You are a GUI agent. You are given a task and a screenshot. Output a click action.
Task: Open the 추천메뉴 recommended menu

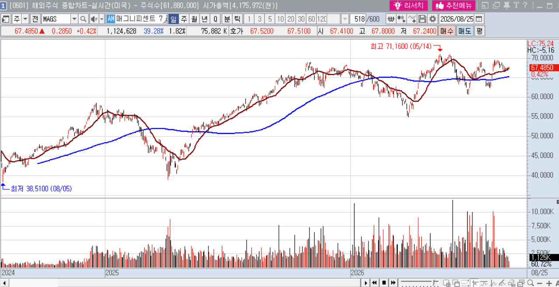[454, 5]
